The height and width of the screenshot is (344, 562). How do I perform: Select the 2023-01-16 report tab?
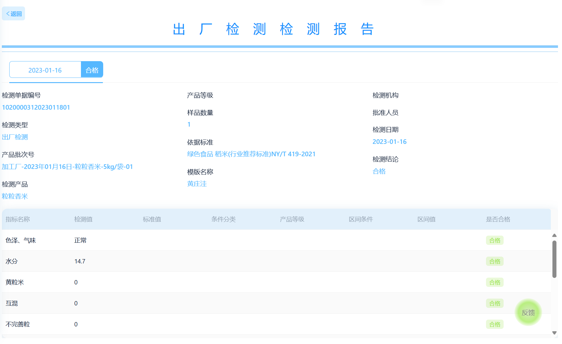pyautogui.click(x=45, y=70)
